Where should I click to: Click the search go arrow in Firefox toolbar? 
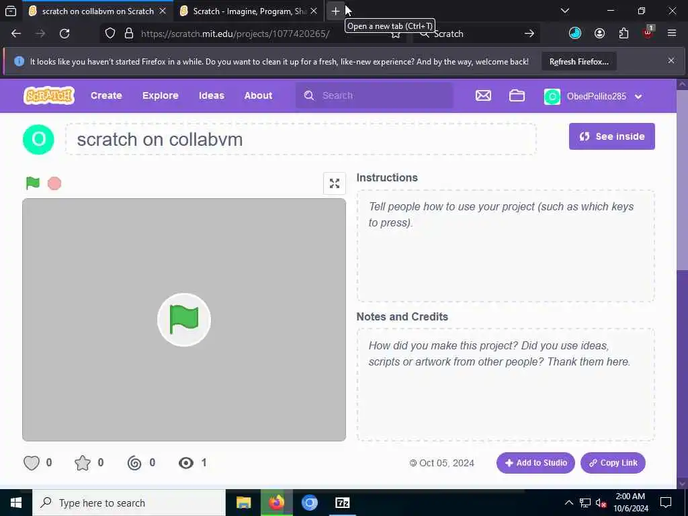point(529,34)
